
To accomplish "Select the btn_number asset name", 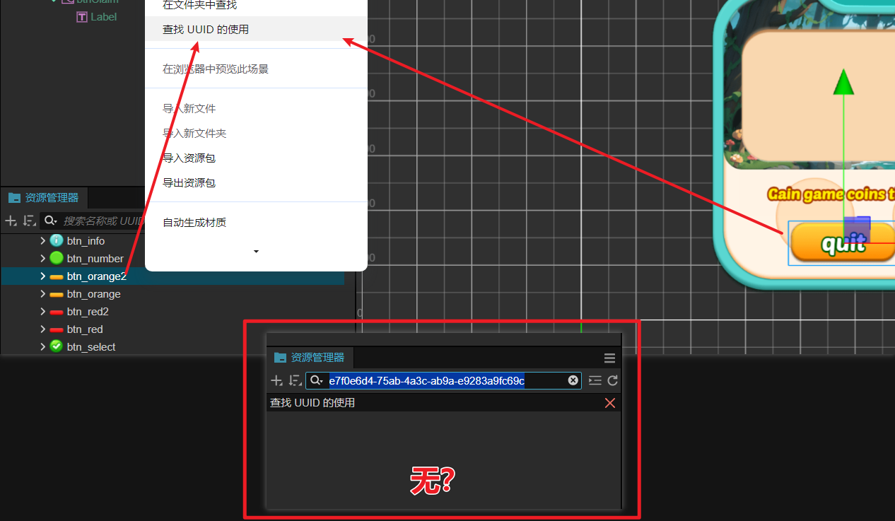I will (95, 259).
